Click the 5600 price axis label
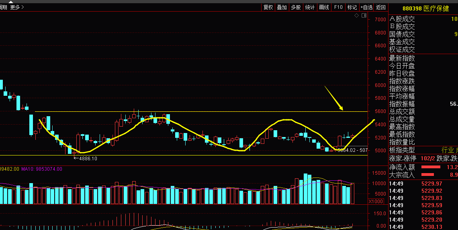This screenshot has width=458, height=230. (x=380, y=111)
